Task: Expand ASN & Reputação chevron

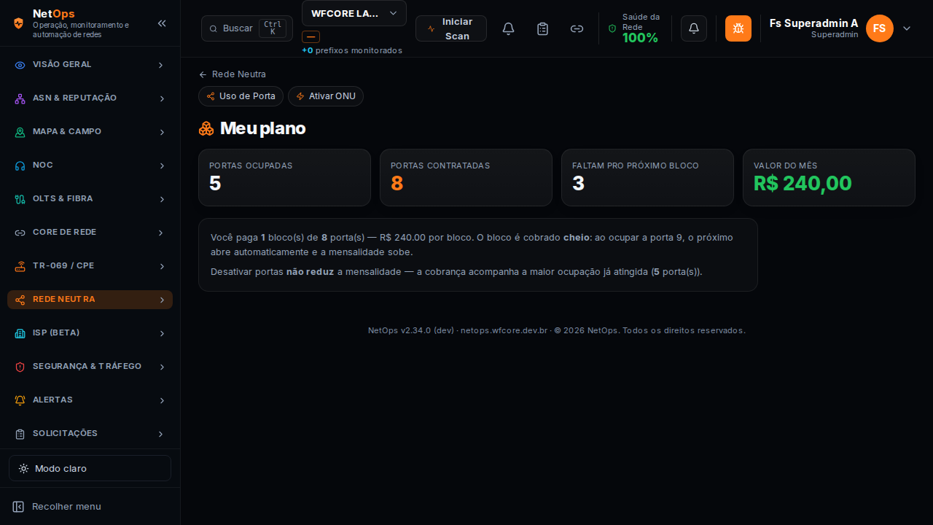Action: point(161,98)
